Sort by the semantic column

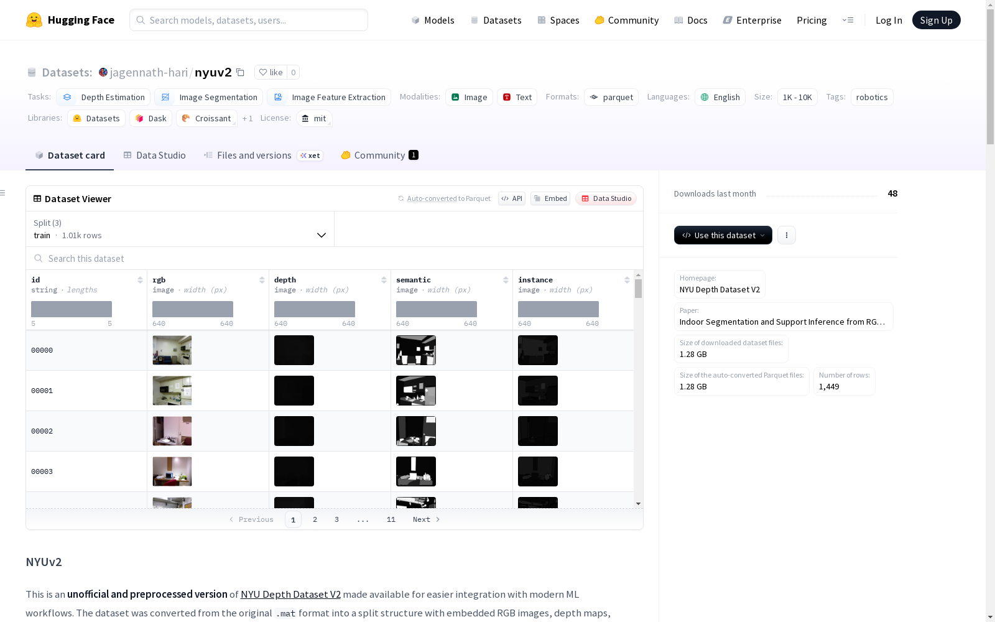[x=506, y=280]
